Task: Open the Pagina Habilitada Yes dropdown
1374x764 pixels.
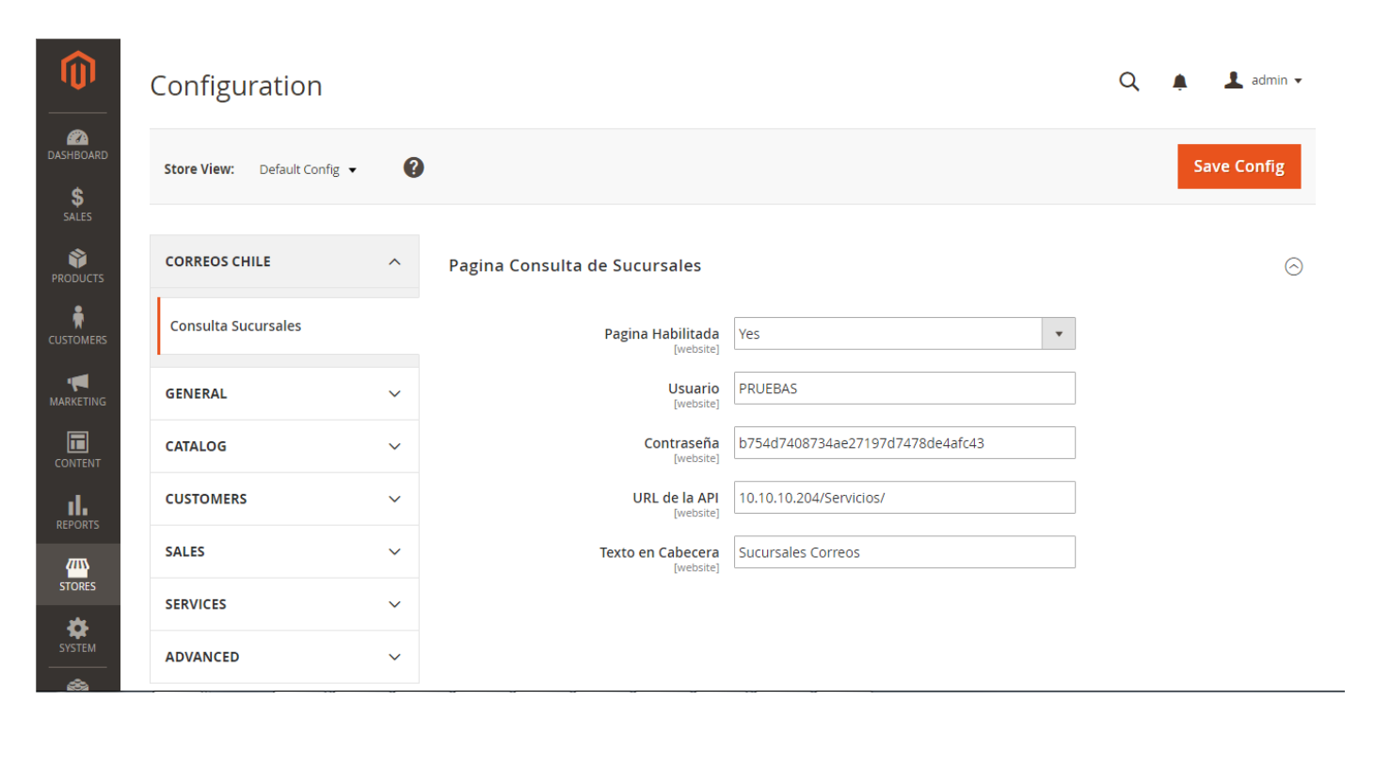Action: tap(904, 334)
